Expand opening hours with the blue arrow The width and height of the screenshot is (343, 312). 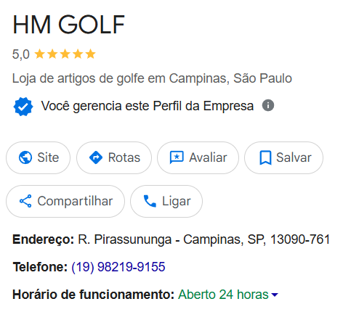point(275,295)
